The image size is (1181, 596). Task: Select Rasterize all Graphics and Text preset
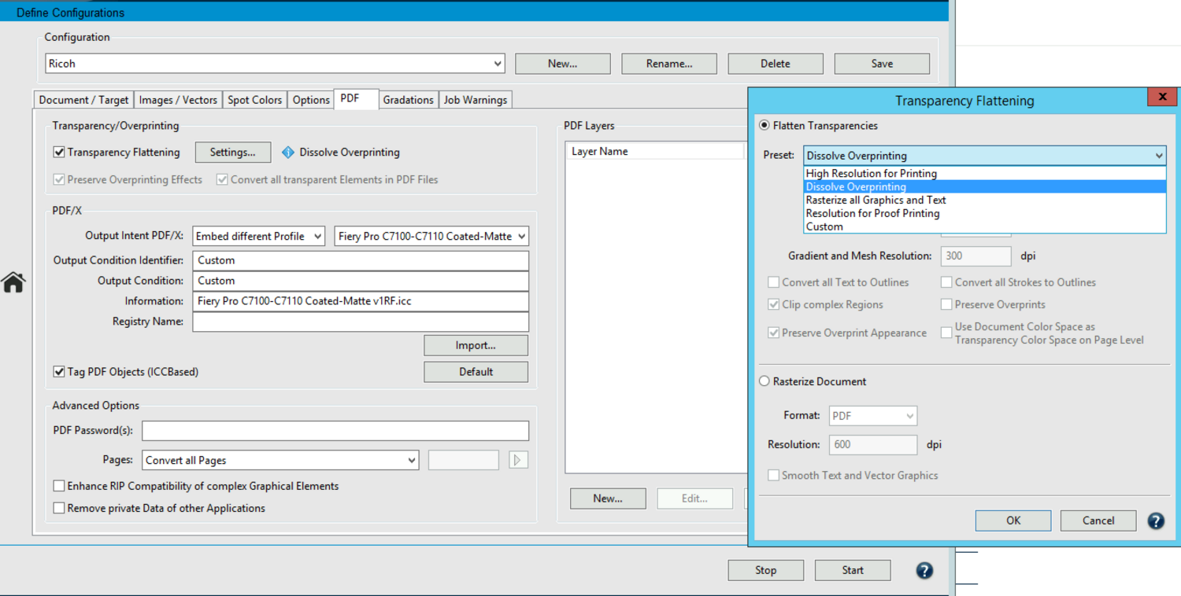point(876,201)
